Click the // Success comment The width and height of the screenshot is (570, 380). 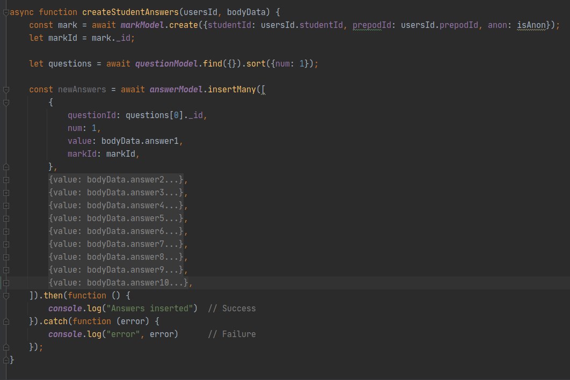(231, 309)
